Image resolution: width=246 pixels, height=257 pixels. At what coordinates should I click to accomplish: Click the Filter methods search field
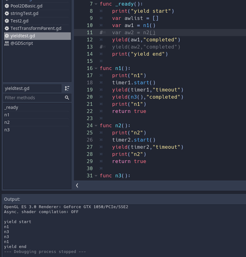click(37, 98)
